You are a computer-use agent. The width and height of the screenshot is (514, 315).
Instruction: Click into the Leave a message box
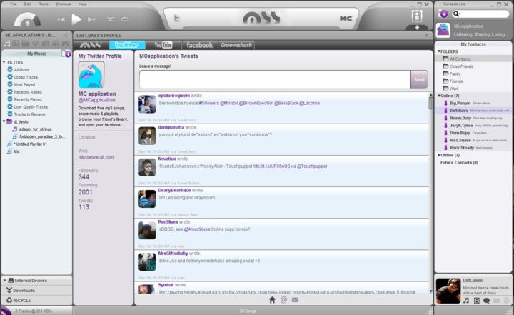[275, 79]
